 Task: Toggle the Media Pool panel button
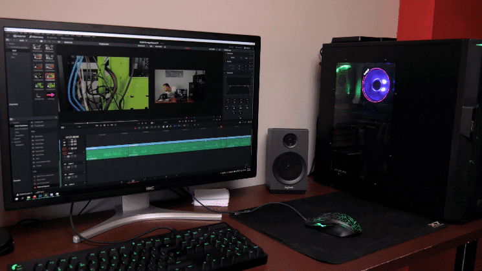(19, 36)
